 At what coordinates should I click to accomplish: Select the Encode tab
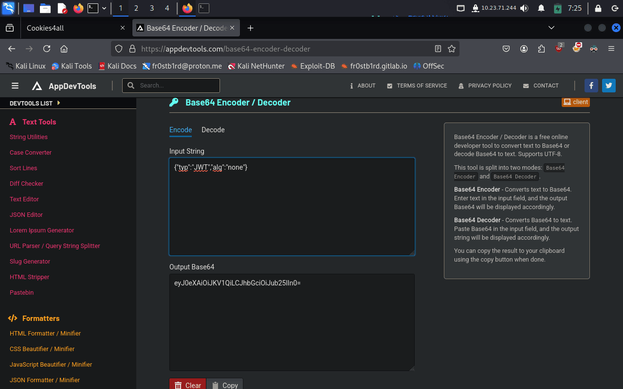pos(181,130)
